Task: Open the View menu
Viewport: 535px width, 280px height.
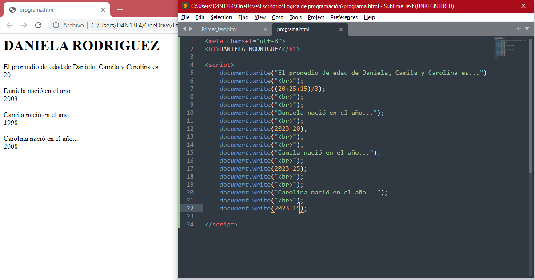Action: (x=260, y=17)
